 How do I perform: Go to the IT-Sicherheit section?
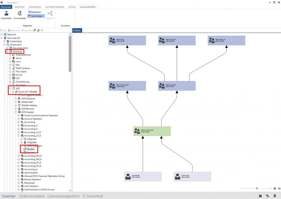(x=93, y=196)
